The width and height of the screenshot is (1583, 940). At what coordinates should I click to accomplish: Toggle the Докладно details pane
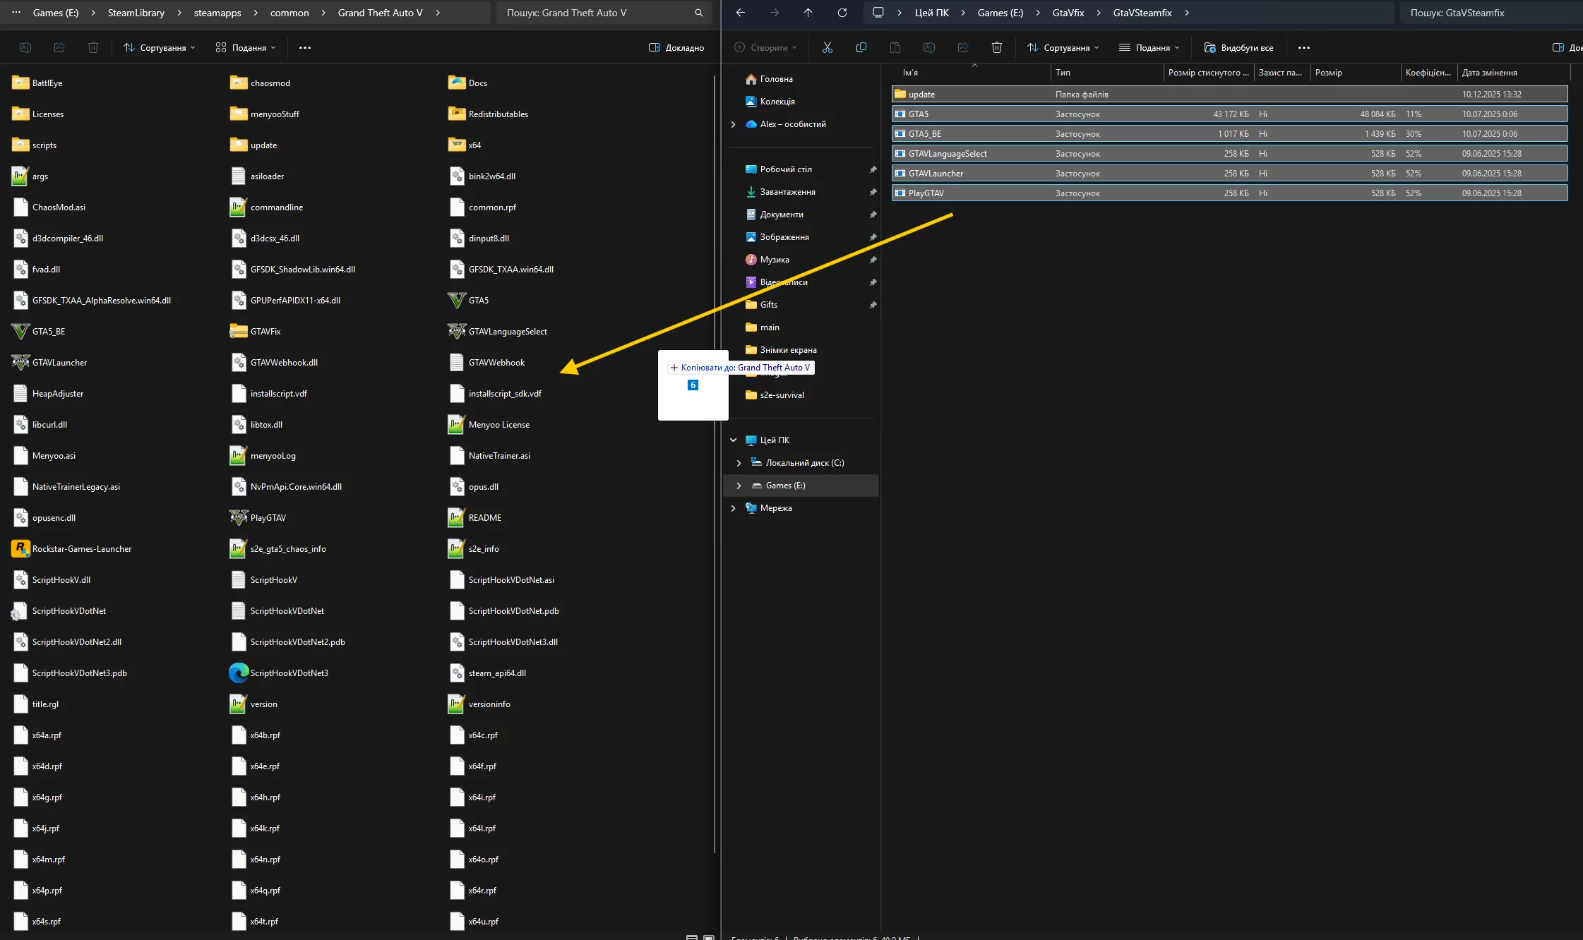[x=676, y=47]
